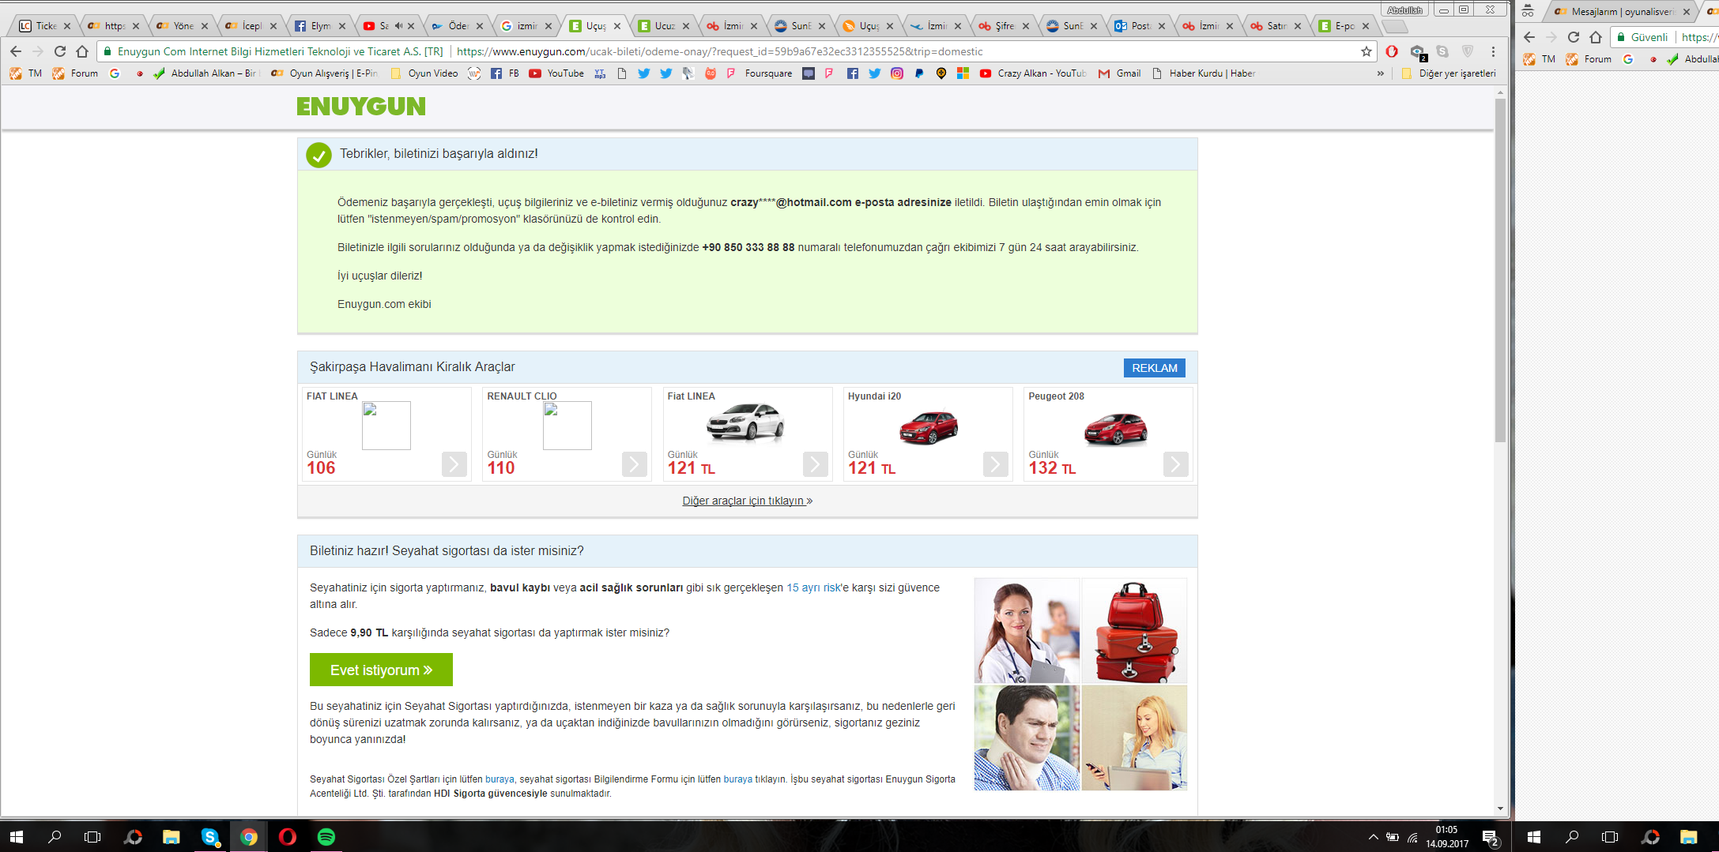Switch to the Ticke tab
The width and height of the screenshot is (1719, 852).
[44, 26]
